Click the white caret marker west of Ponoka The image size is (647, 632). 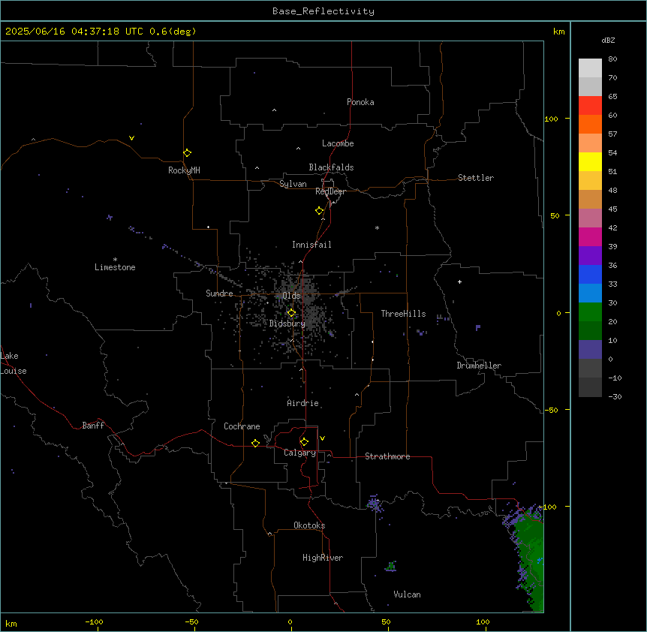pos(275,110)
